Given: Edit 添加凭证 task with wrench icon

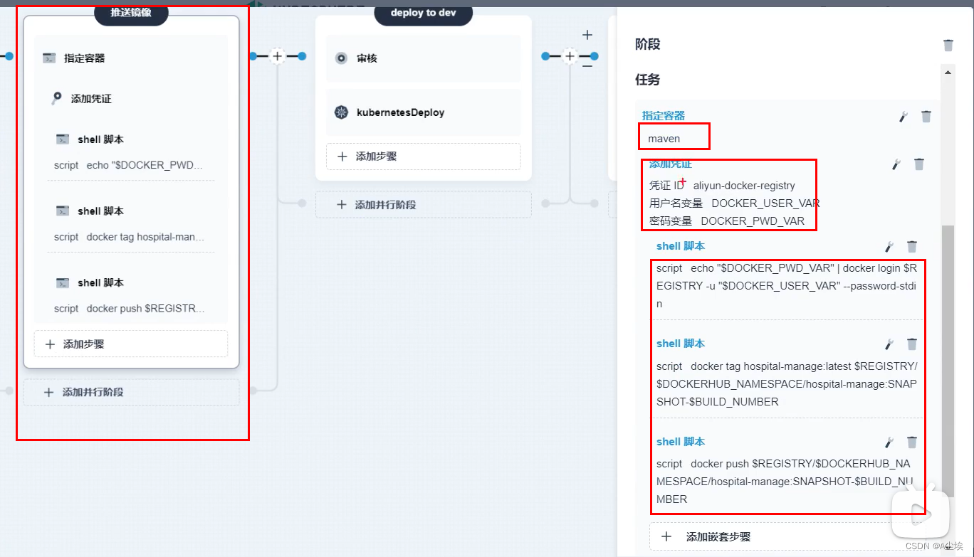Looking at the screenshot, I should pyautogui.click(x=896, y=164).
